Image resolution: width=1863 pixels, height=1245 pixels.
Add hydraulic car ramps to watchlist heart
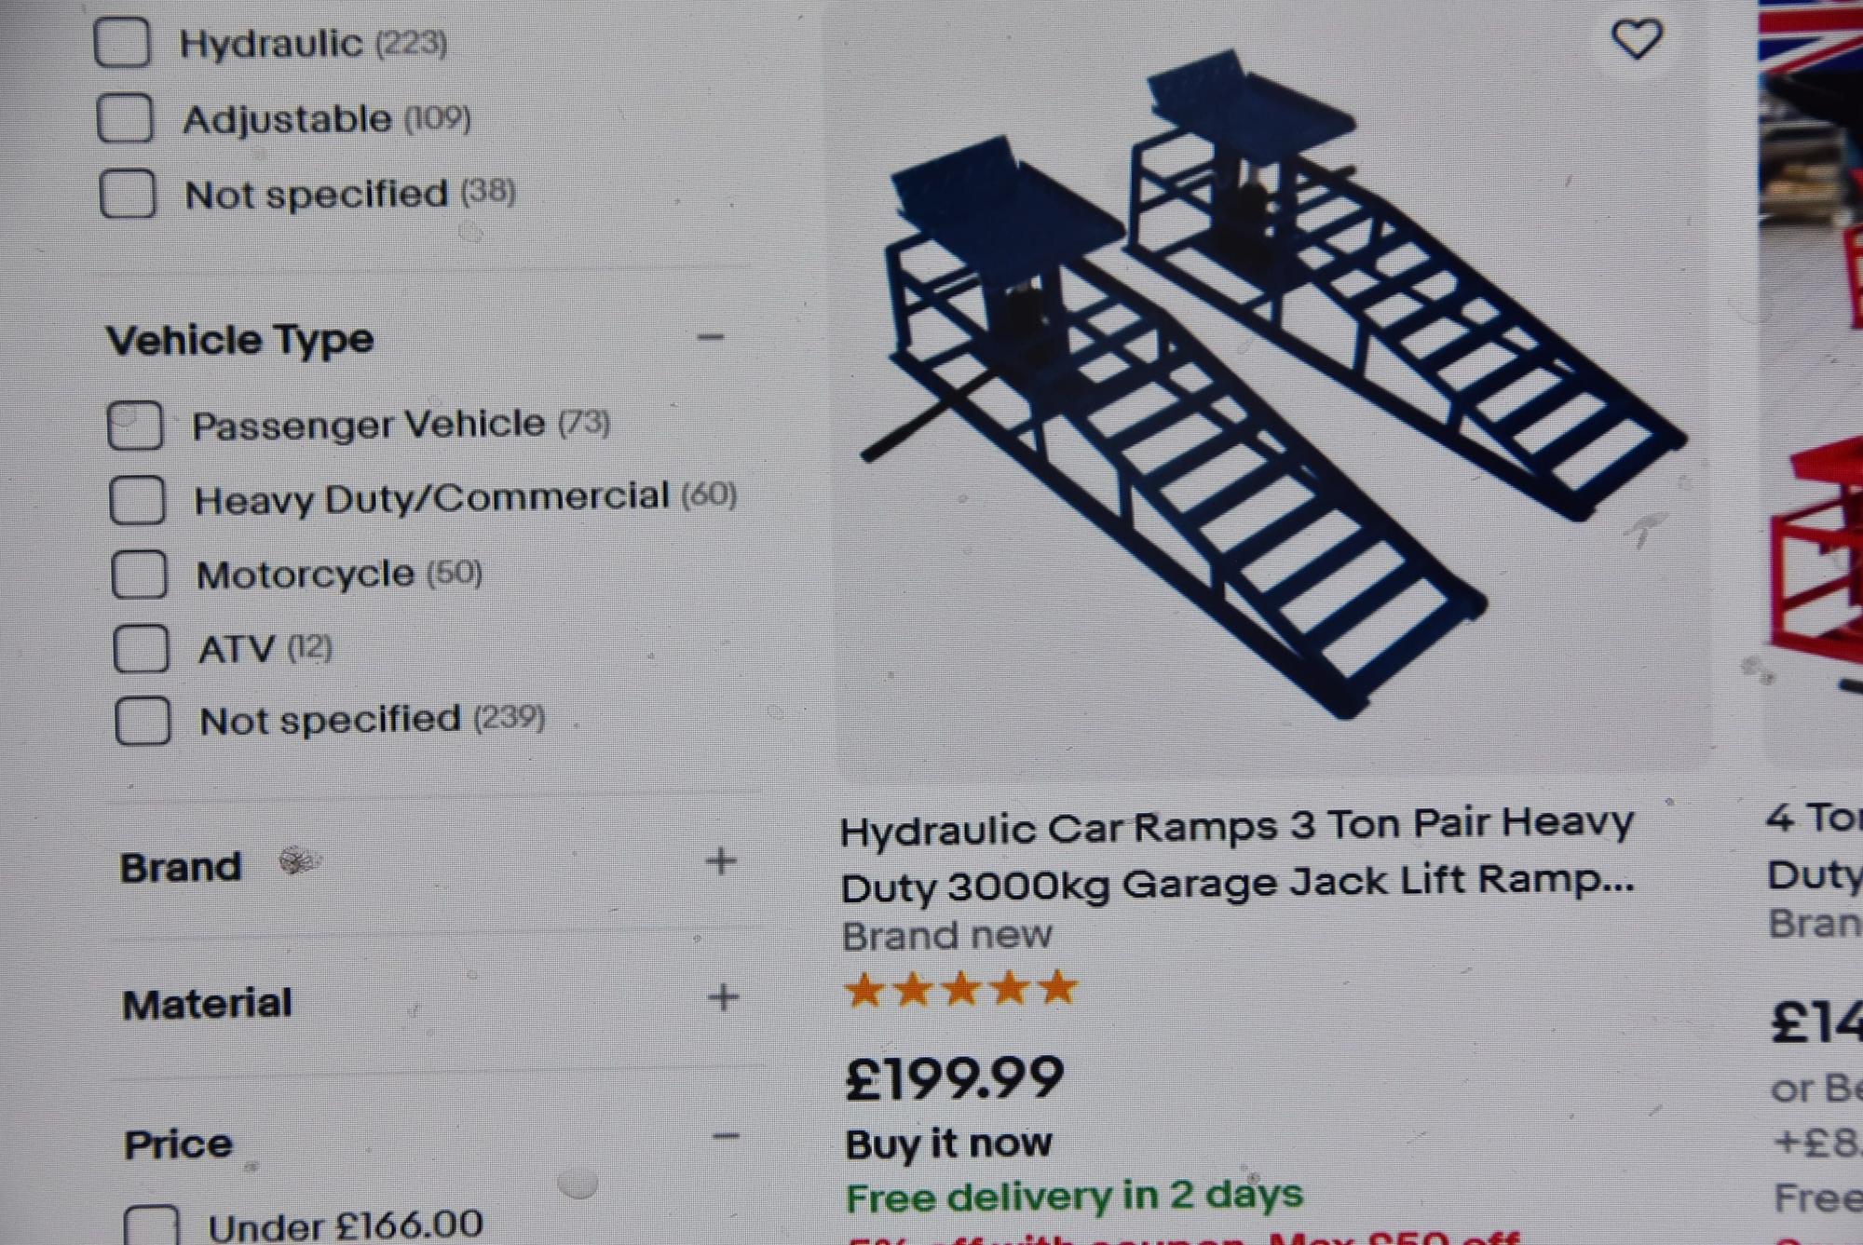pos(1637,40)
